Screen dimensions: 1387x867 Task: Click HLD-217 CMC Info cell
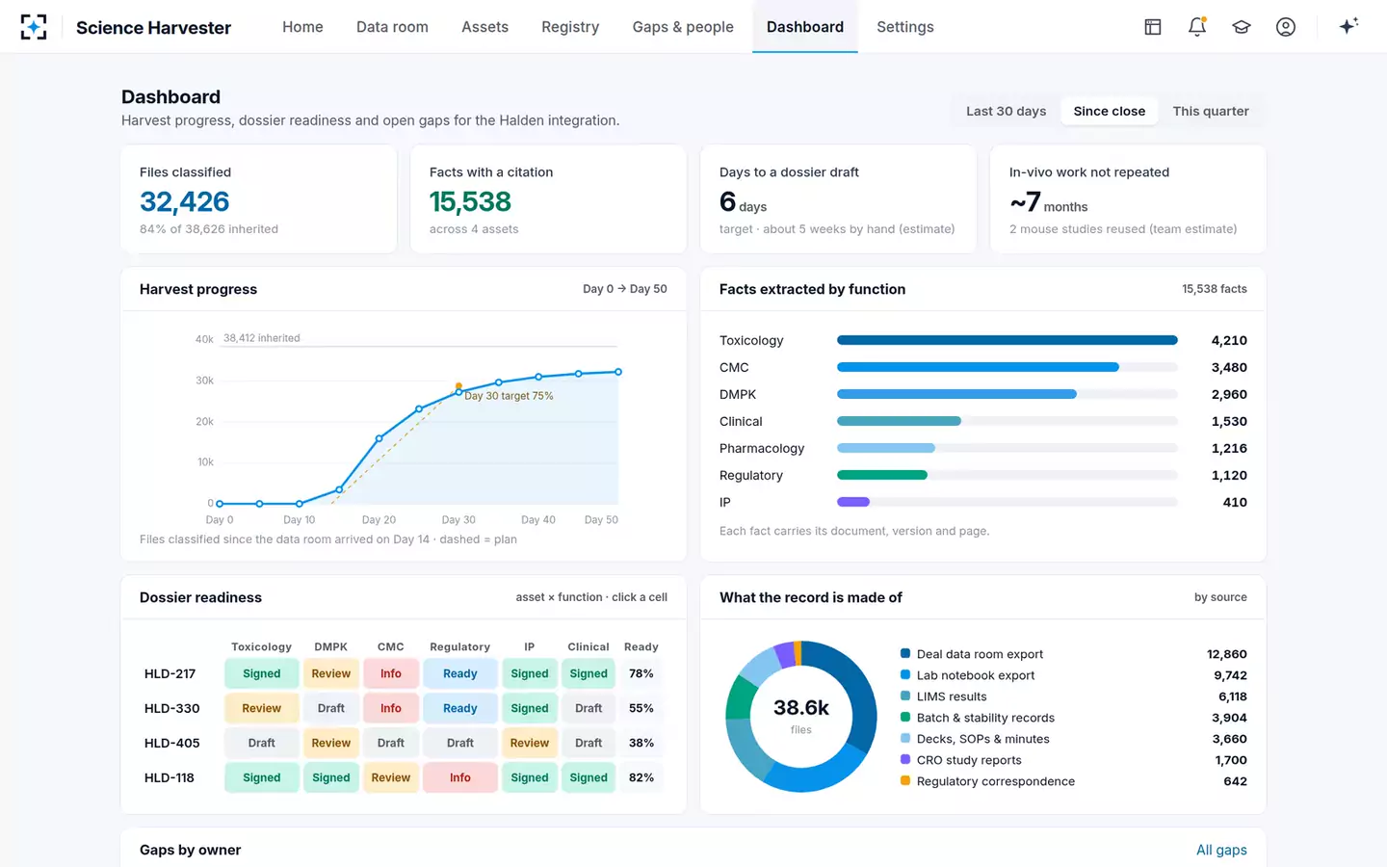[391, 673]
